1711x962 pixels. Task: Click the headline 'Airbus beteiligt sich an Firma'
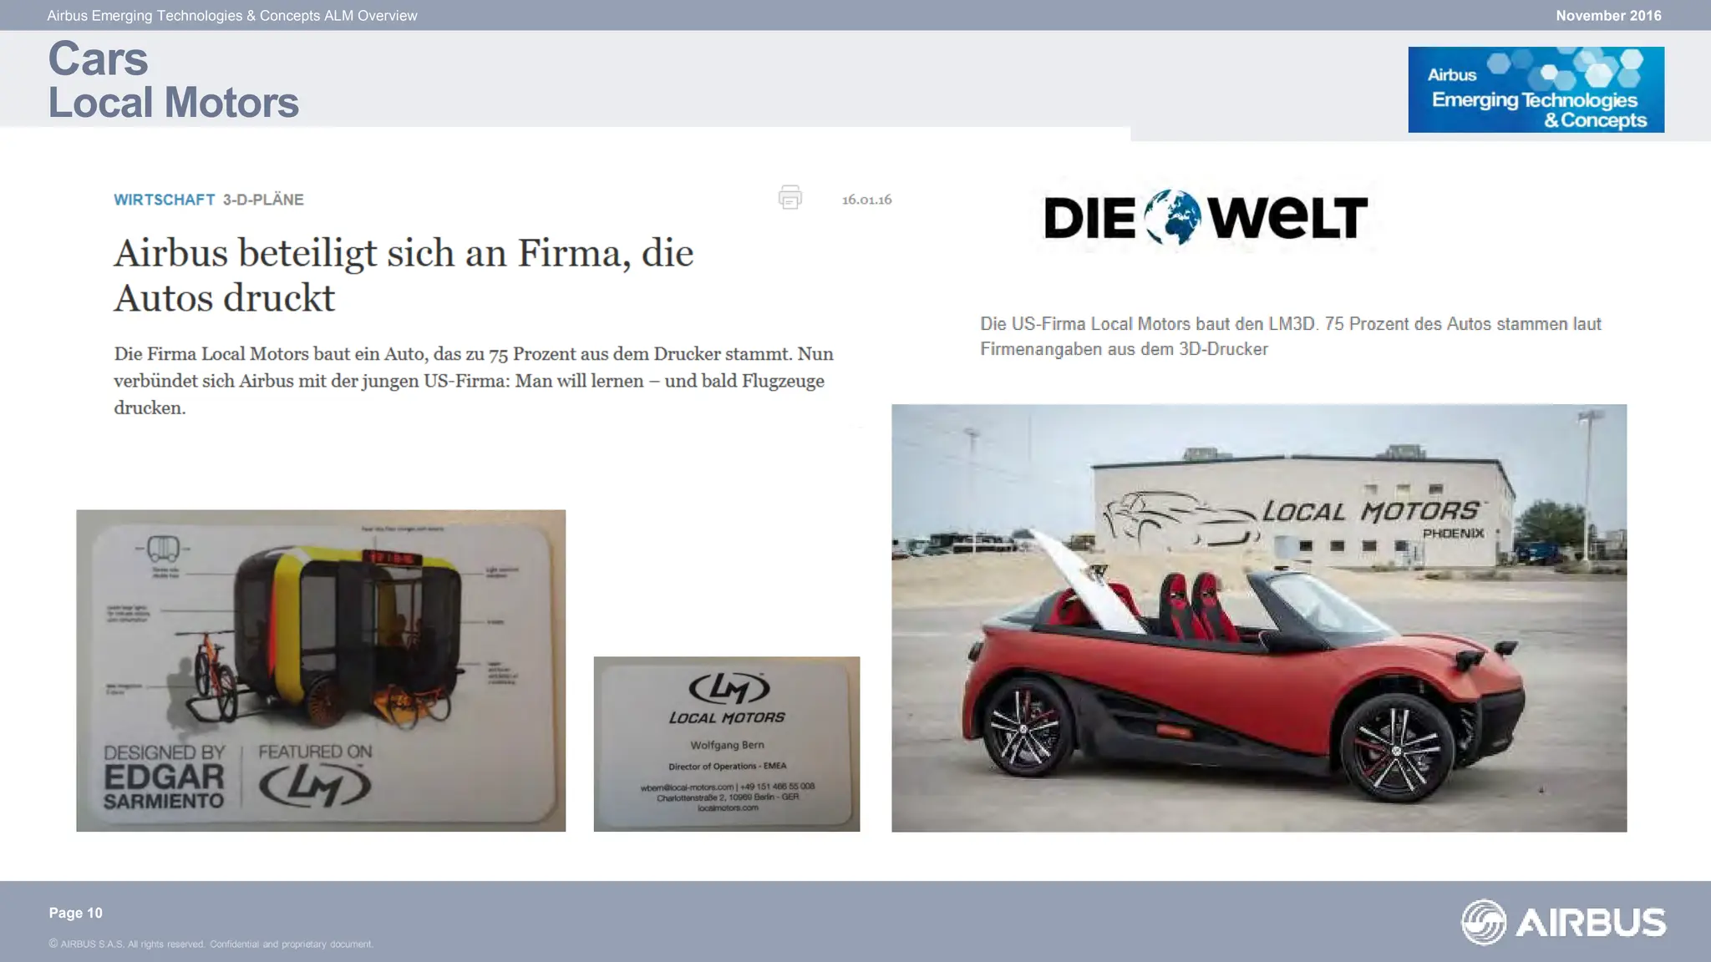point(404,275)
